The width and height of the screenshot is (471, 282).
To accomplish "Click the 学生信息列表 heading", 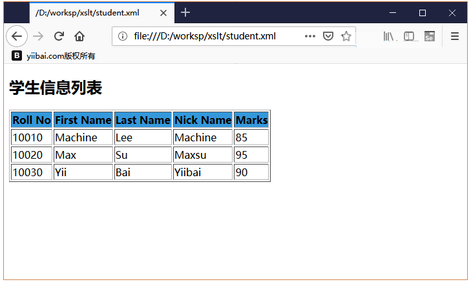I will pyautogui.click(x=56, y=88).
